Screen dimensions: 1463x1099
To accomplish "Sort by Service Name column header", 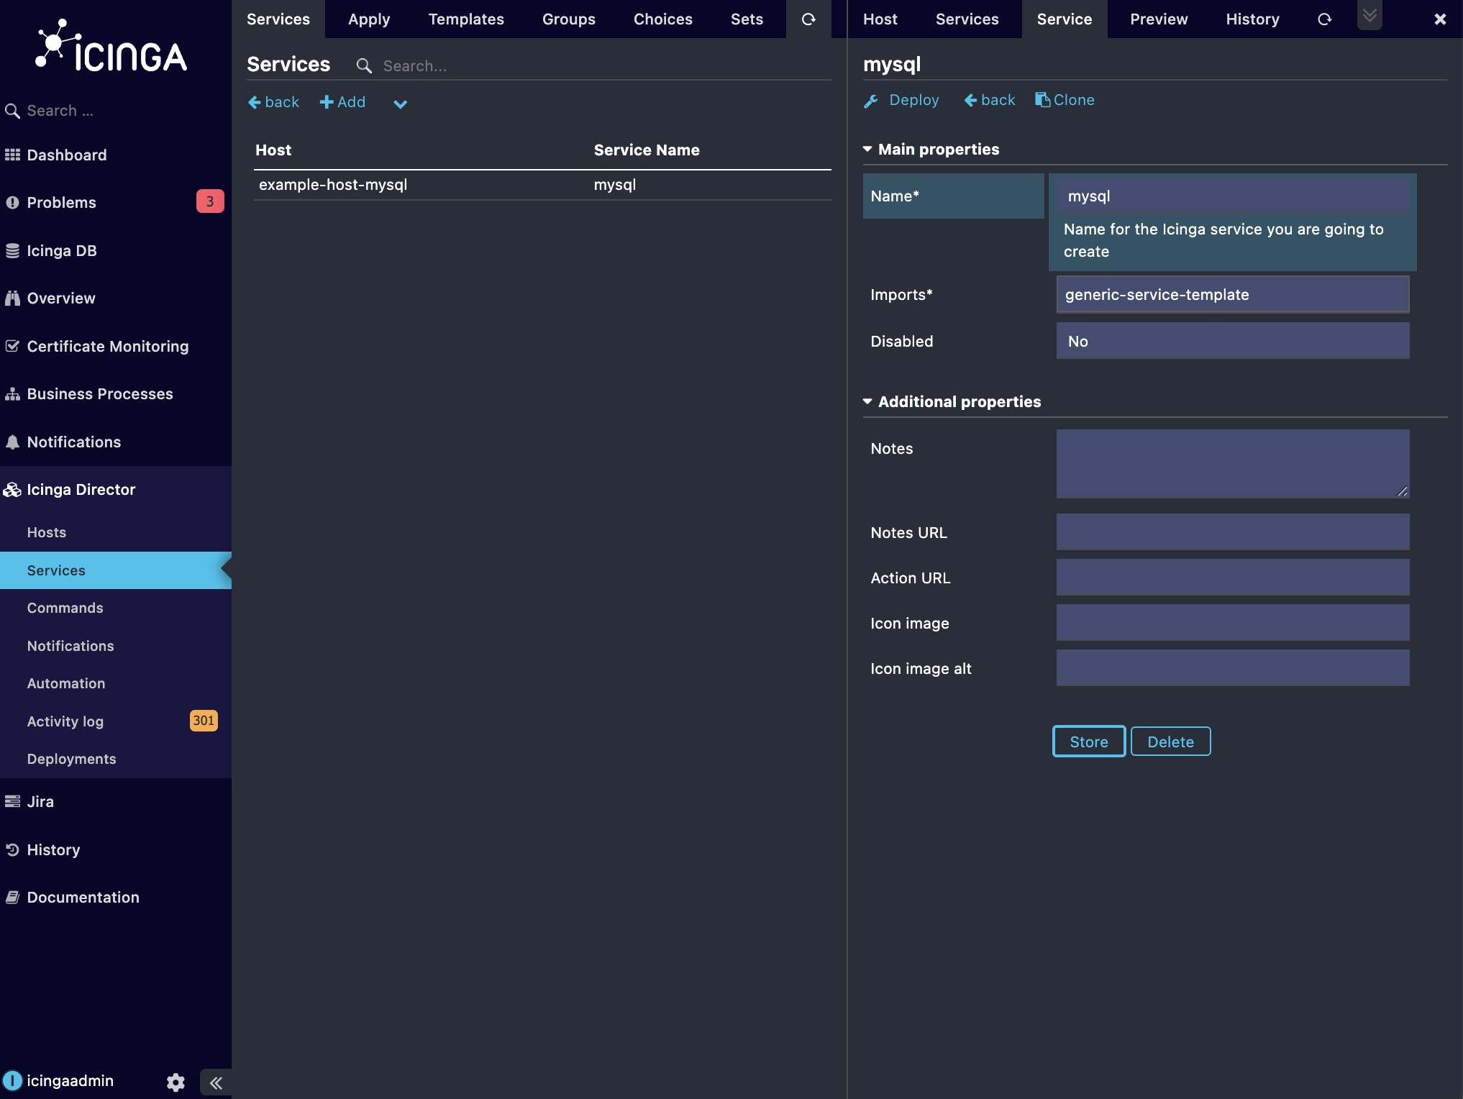I will 647,150.
